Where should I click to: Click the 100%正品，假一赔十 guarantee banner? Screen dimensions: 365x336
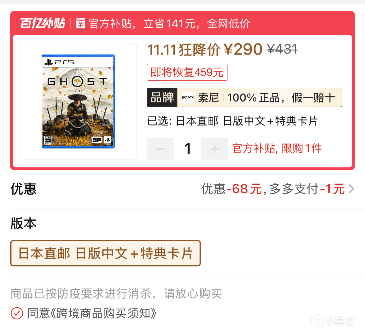(281, 98)
